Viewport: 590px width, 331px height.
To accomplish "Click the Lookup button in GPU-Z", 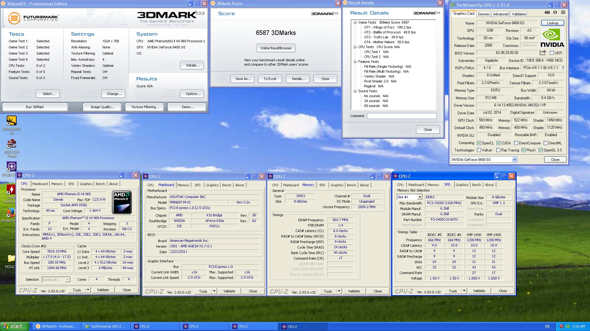I will (x=552, y=23).
